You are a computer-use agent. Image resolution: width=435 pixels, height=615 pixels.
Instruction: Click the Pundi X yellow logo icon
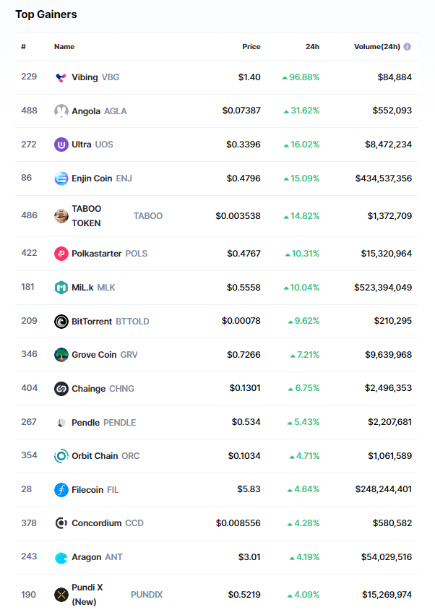pos(61,595)
